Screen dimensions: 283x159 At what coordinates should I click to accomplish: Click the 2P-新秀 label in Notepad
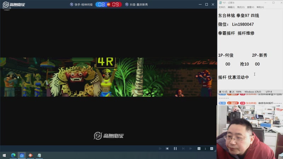click(260, 55)
